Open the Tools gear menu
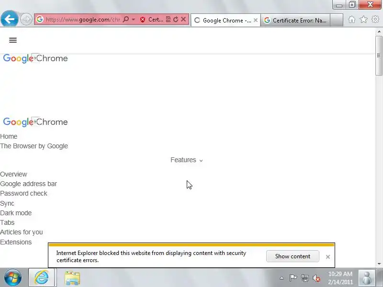The width and height of the screenshot is (383, 287). coord(375,19)
